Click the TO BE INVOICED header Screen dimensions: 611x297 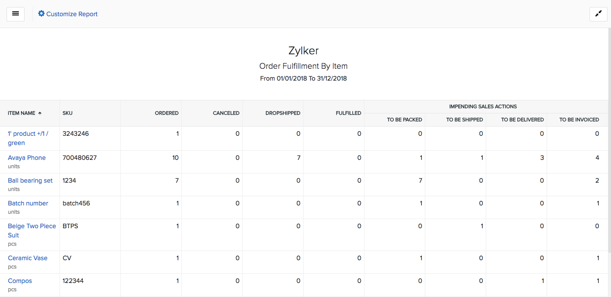[579, 119]
